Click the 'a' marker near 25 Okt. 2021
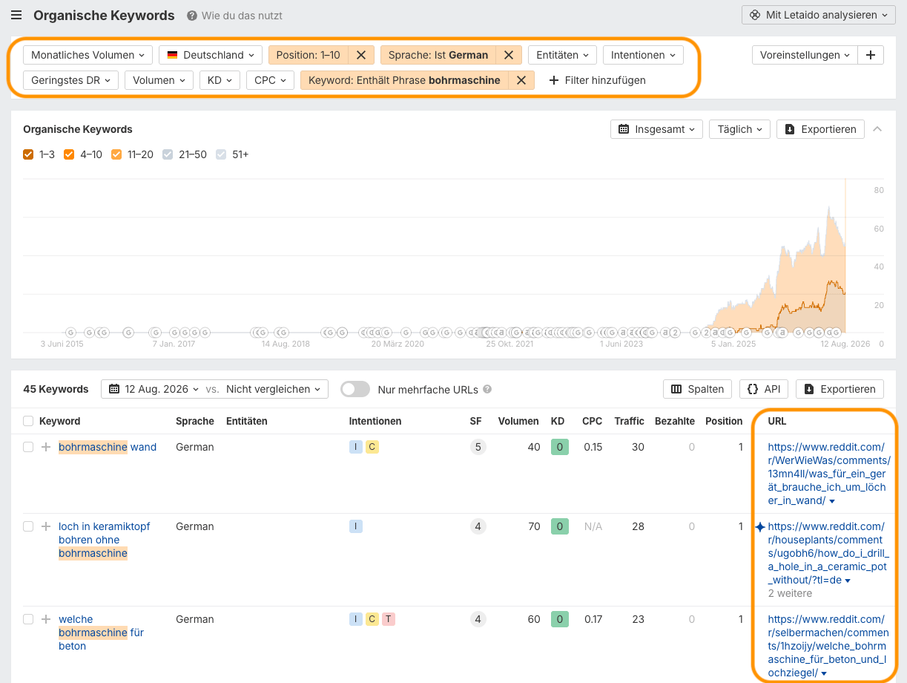Image resolution: width=907 pixels, height=683 pixels. tap(501, 333)
